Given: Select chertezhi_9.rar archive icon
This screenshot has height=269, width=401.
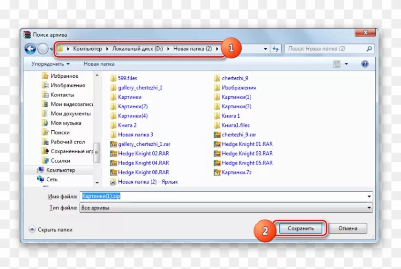Looking at the screenshot, I should point(217,134).
